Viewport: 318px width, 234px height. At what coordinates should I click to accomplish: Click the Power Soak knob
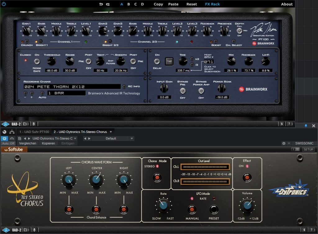tap(222, 88)
